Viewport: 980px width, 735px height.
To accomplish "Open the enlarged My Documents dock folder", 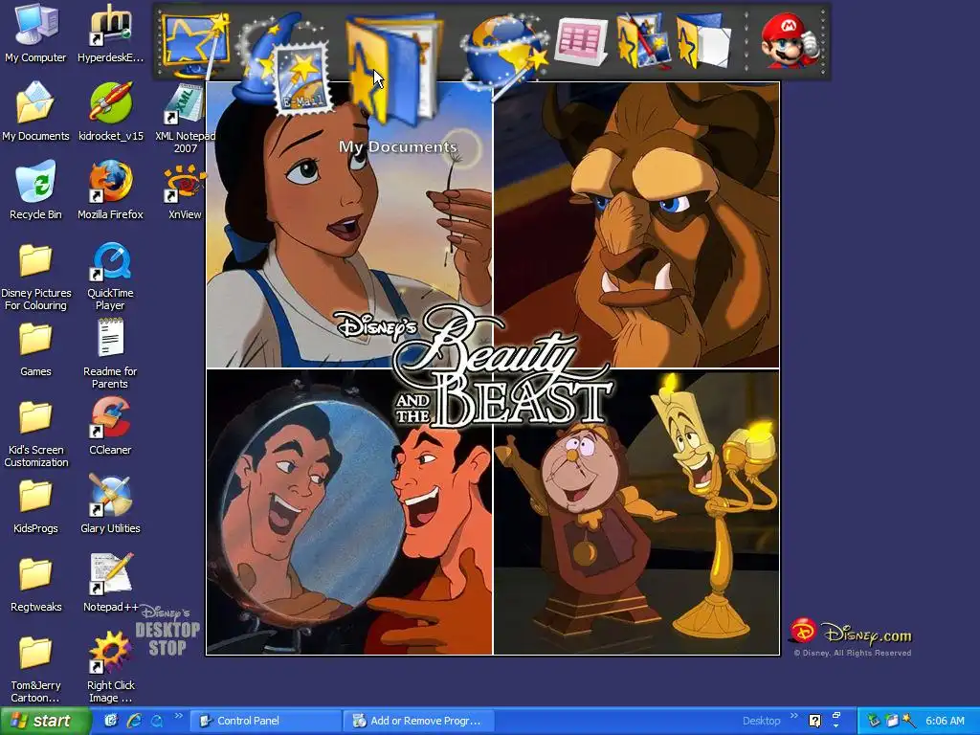I will 392,68.
